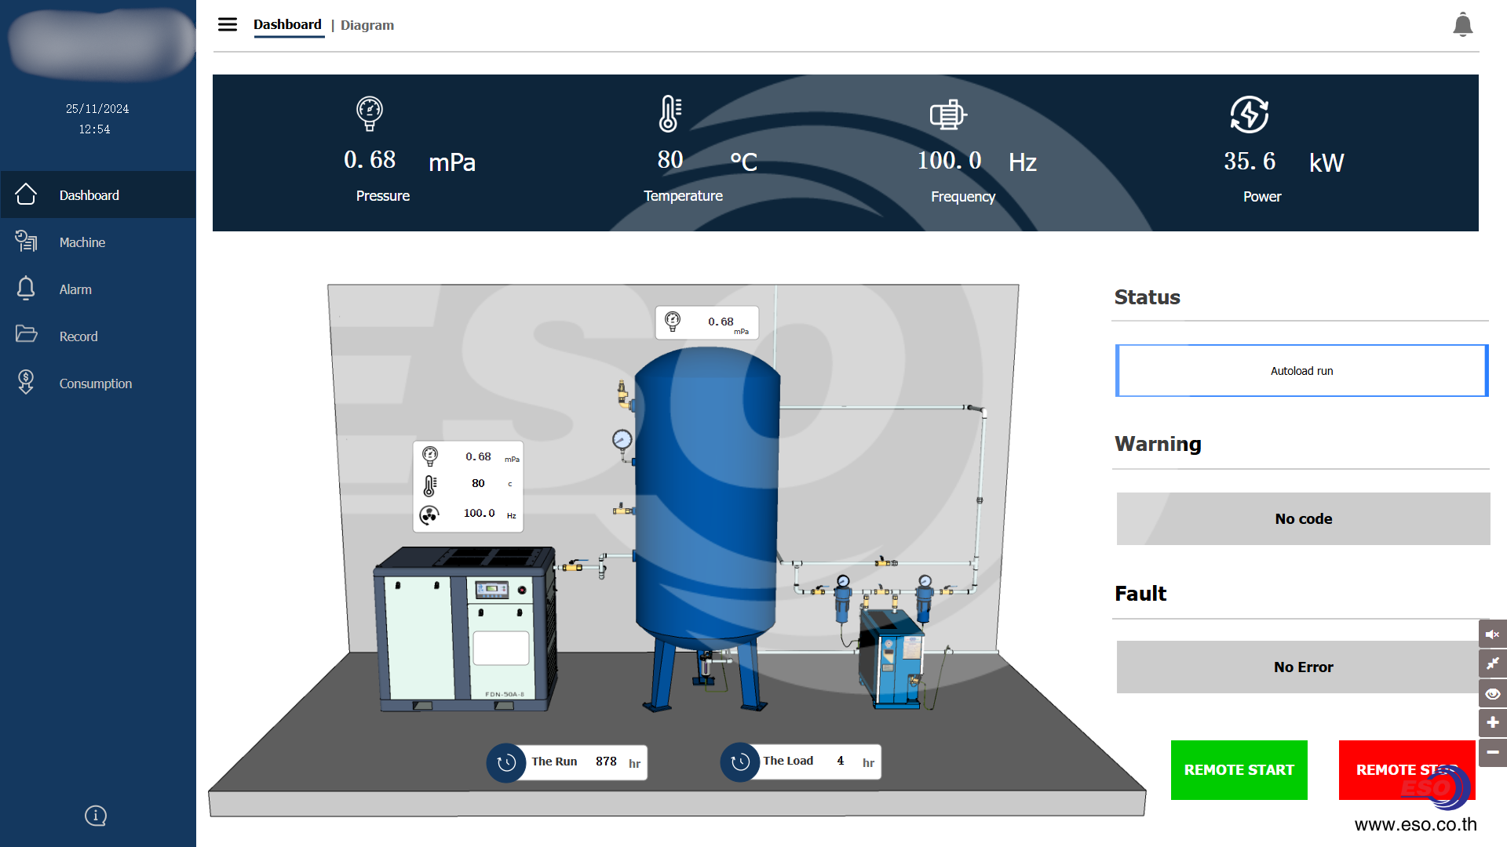Toggle the collapse fullscreen arrows button
Viewport: 1507px width, 847px height.
click(1492, 663)
